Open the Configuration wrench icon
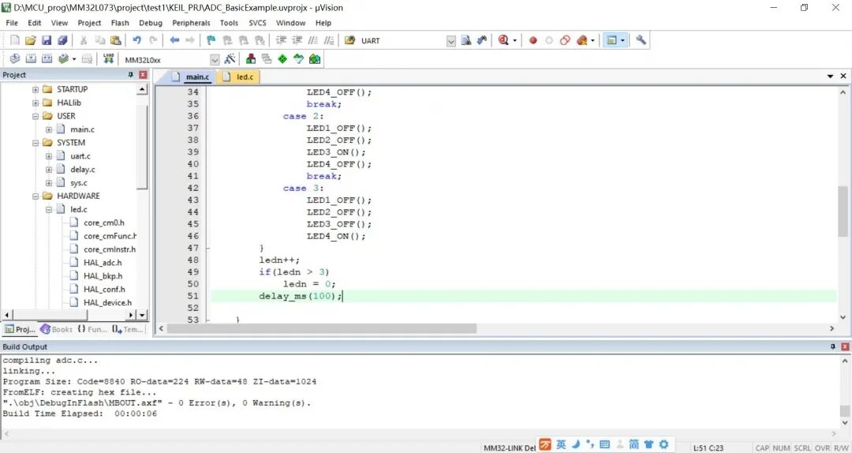 click(641, 40)
